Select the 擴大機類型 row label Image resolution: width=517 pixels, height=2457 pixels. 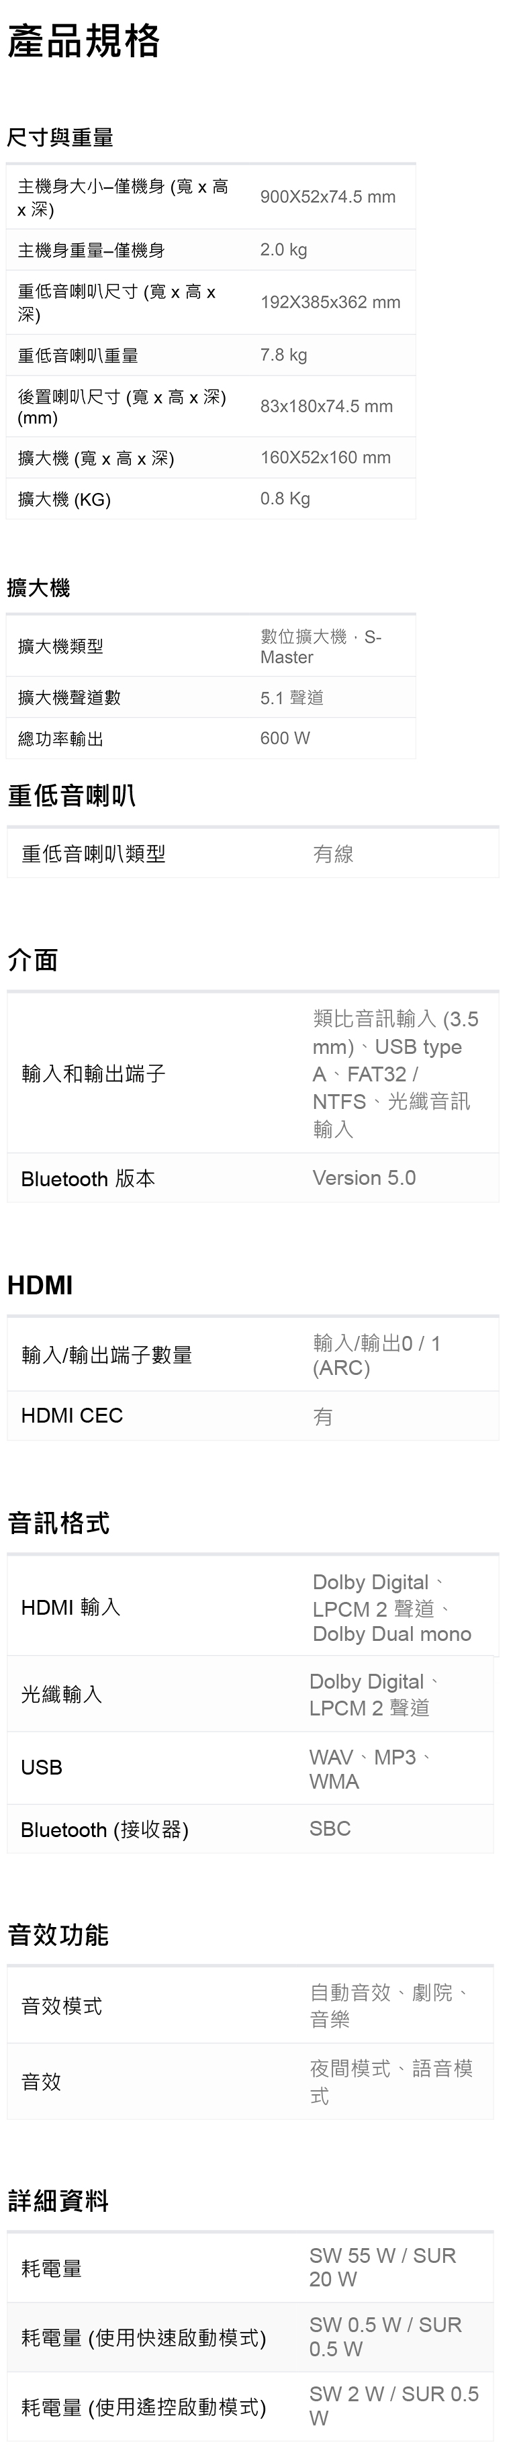pos(61,647)
